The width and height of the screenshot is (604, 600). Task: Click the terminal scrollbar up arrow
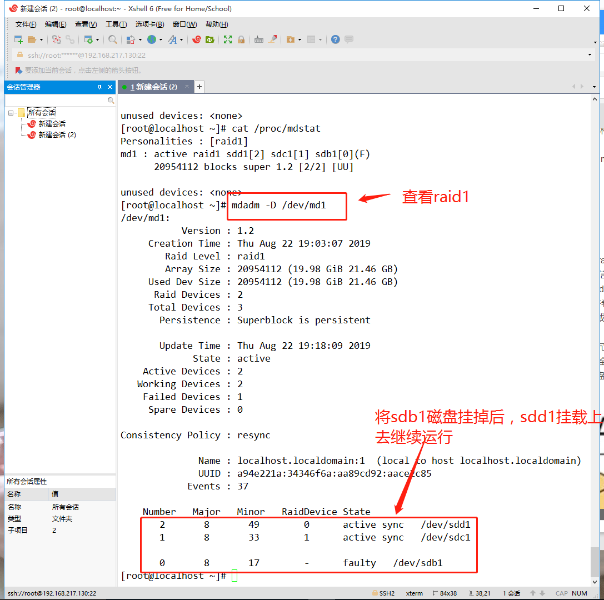[x=595, y=99]
